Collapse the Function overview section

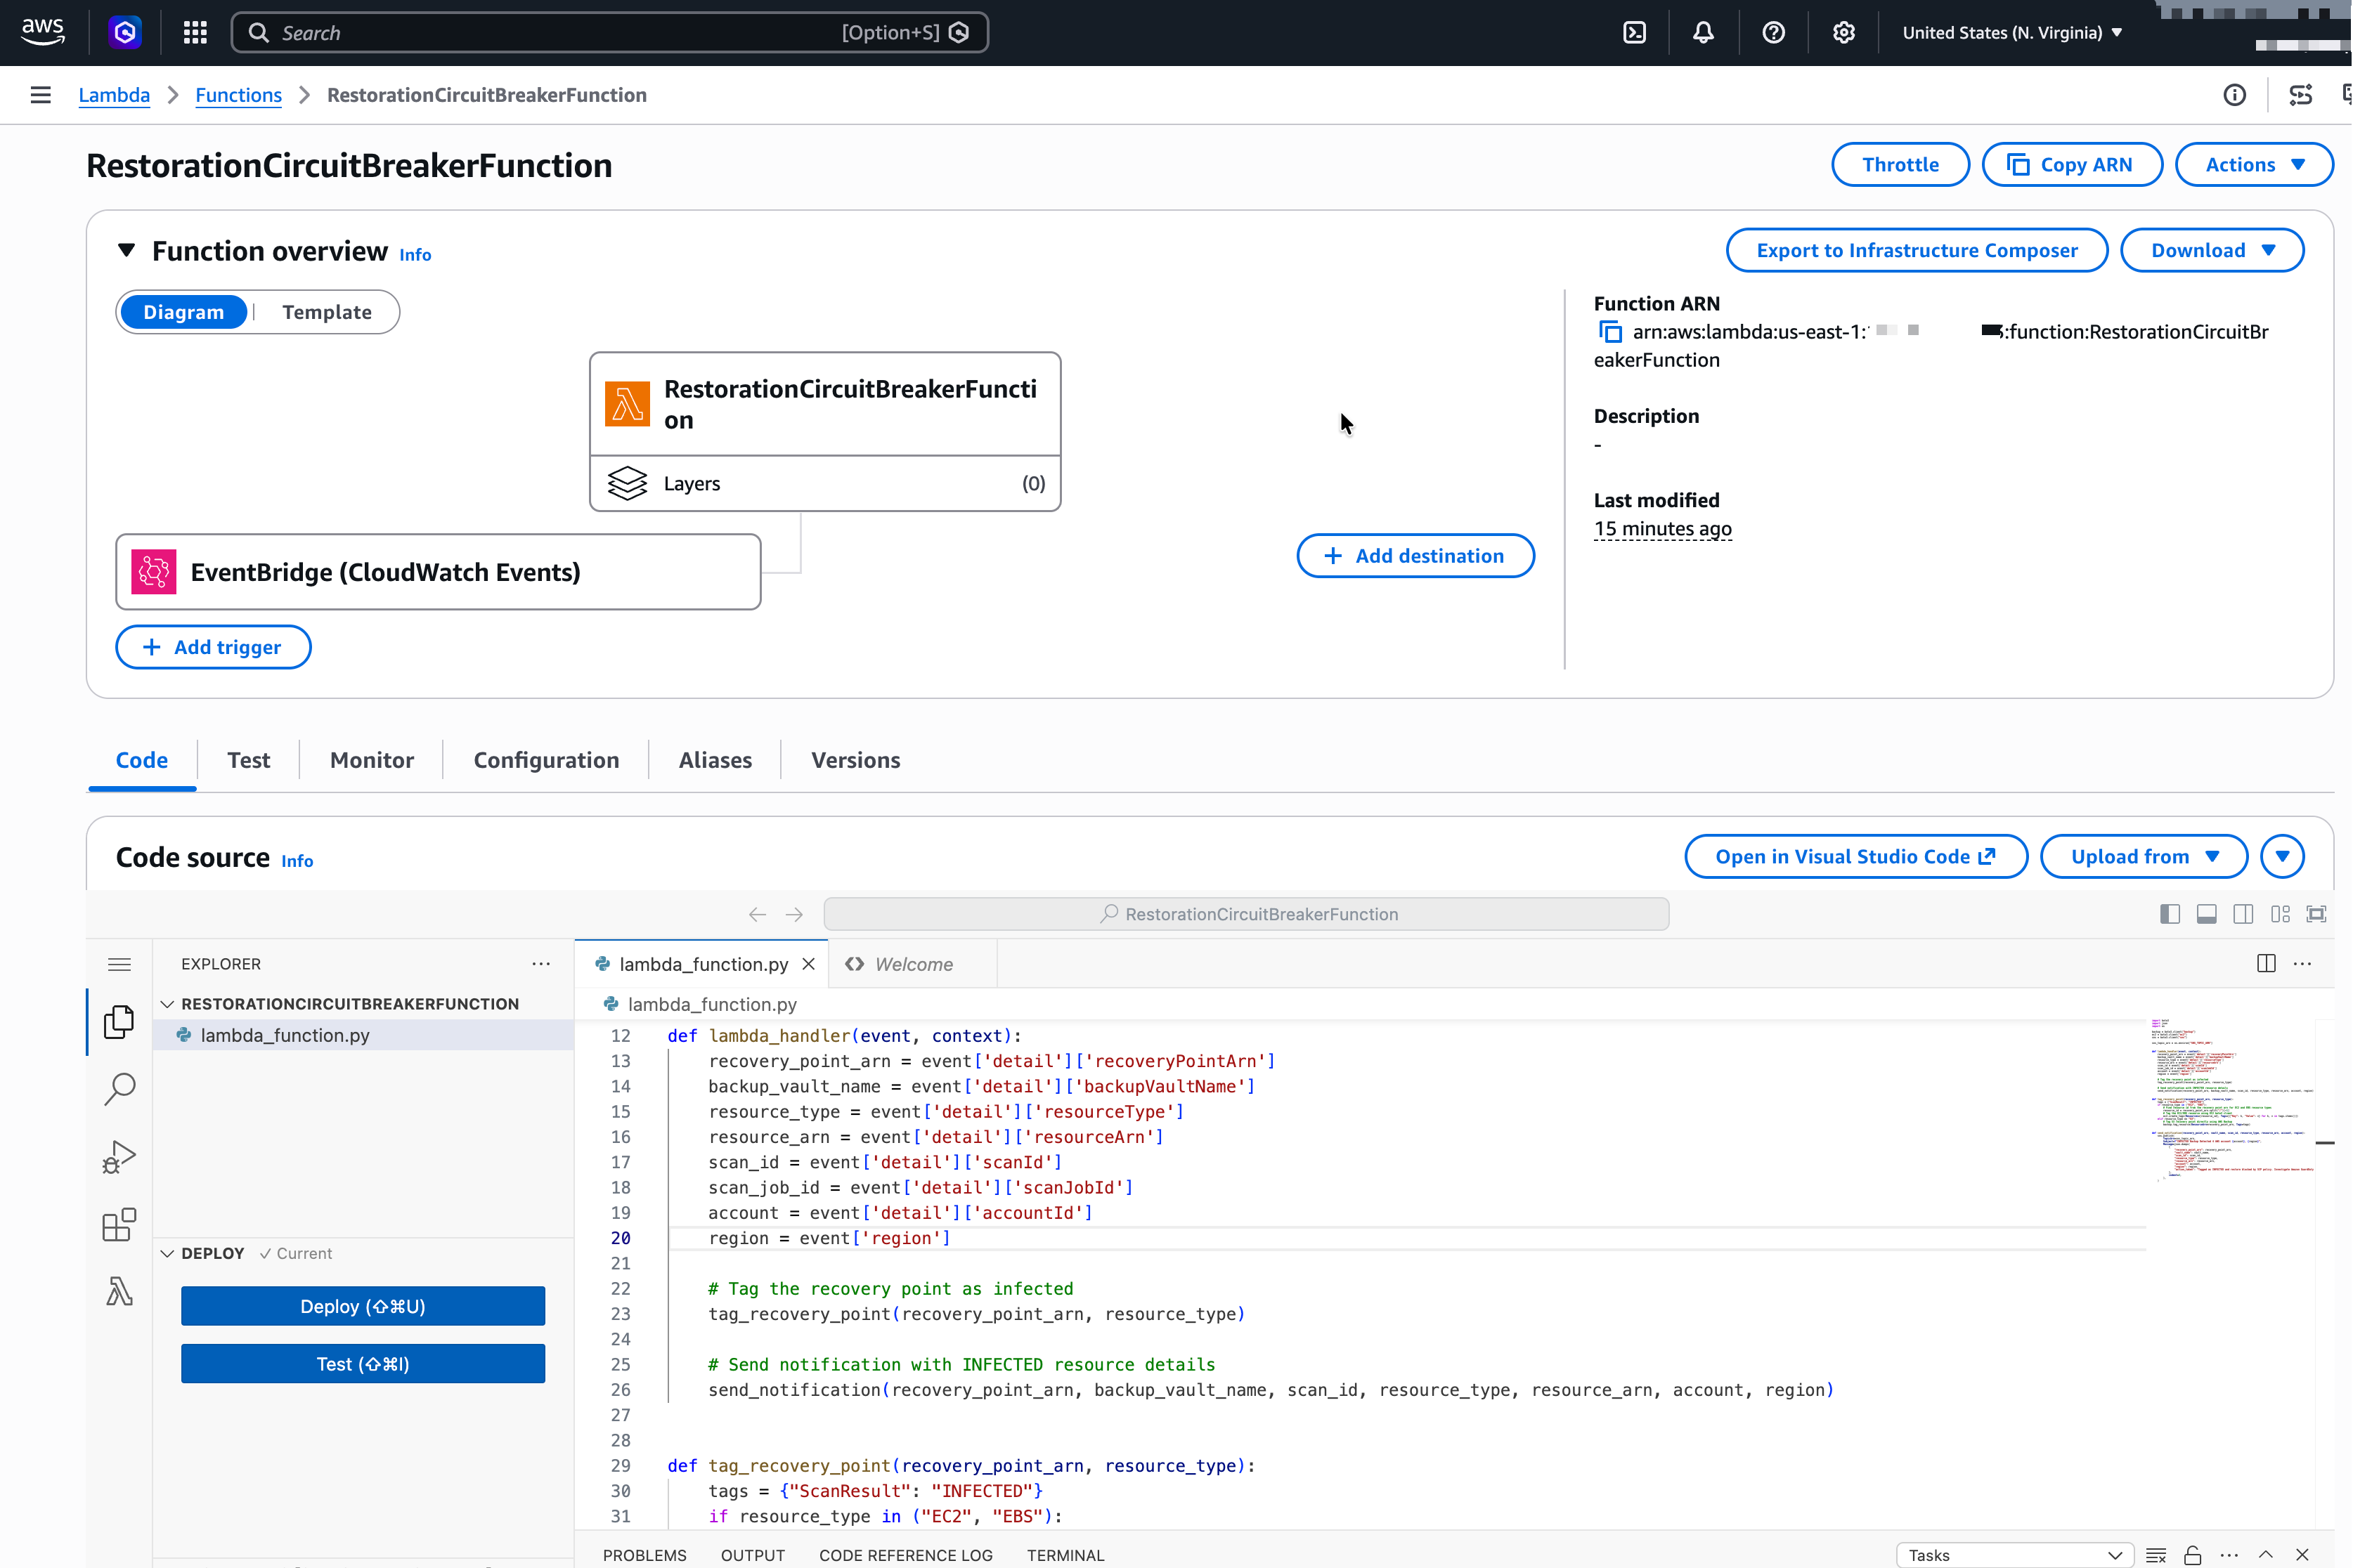[x=126, y=250]
